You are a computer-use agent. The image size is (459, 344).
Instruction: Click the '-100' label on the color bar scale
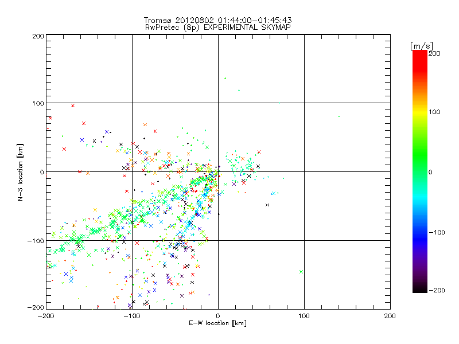[437, 233]
